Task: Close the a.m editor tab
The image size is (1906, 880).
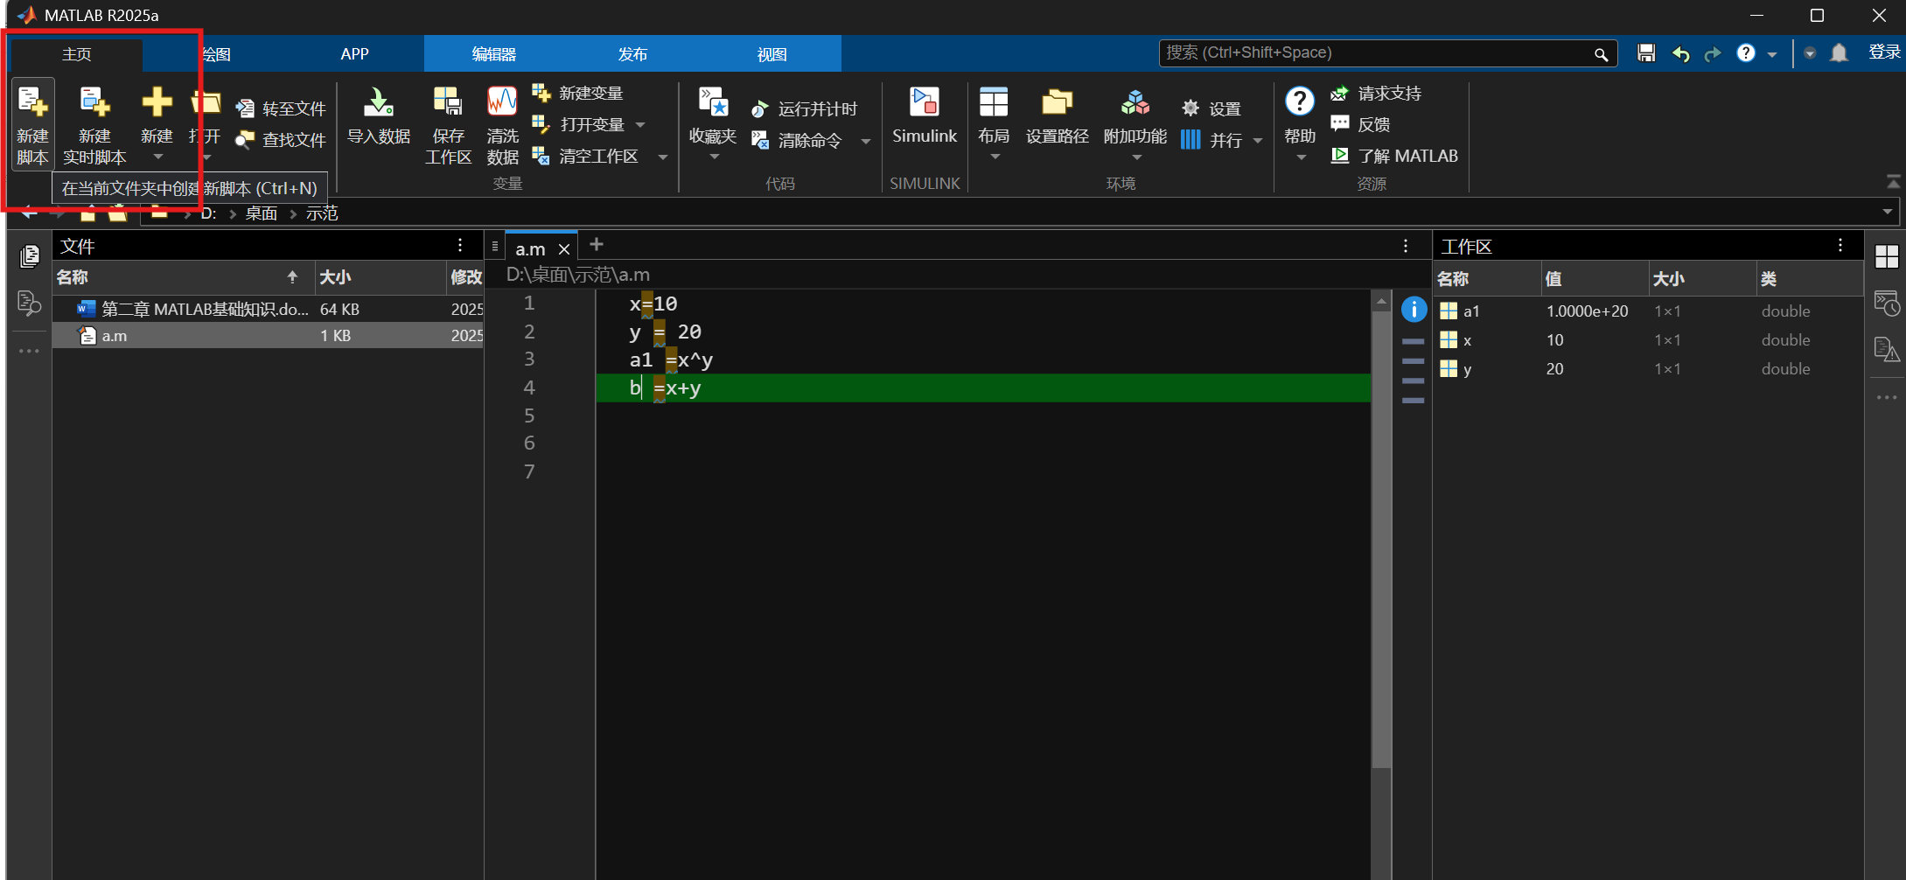Action: [564, 249]
